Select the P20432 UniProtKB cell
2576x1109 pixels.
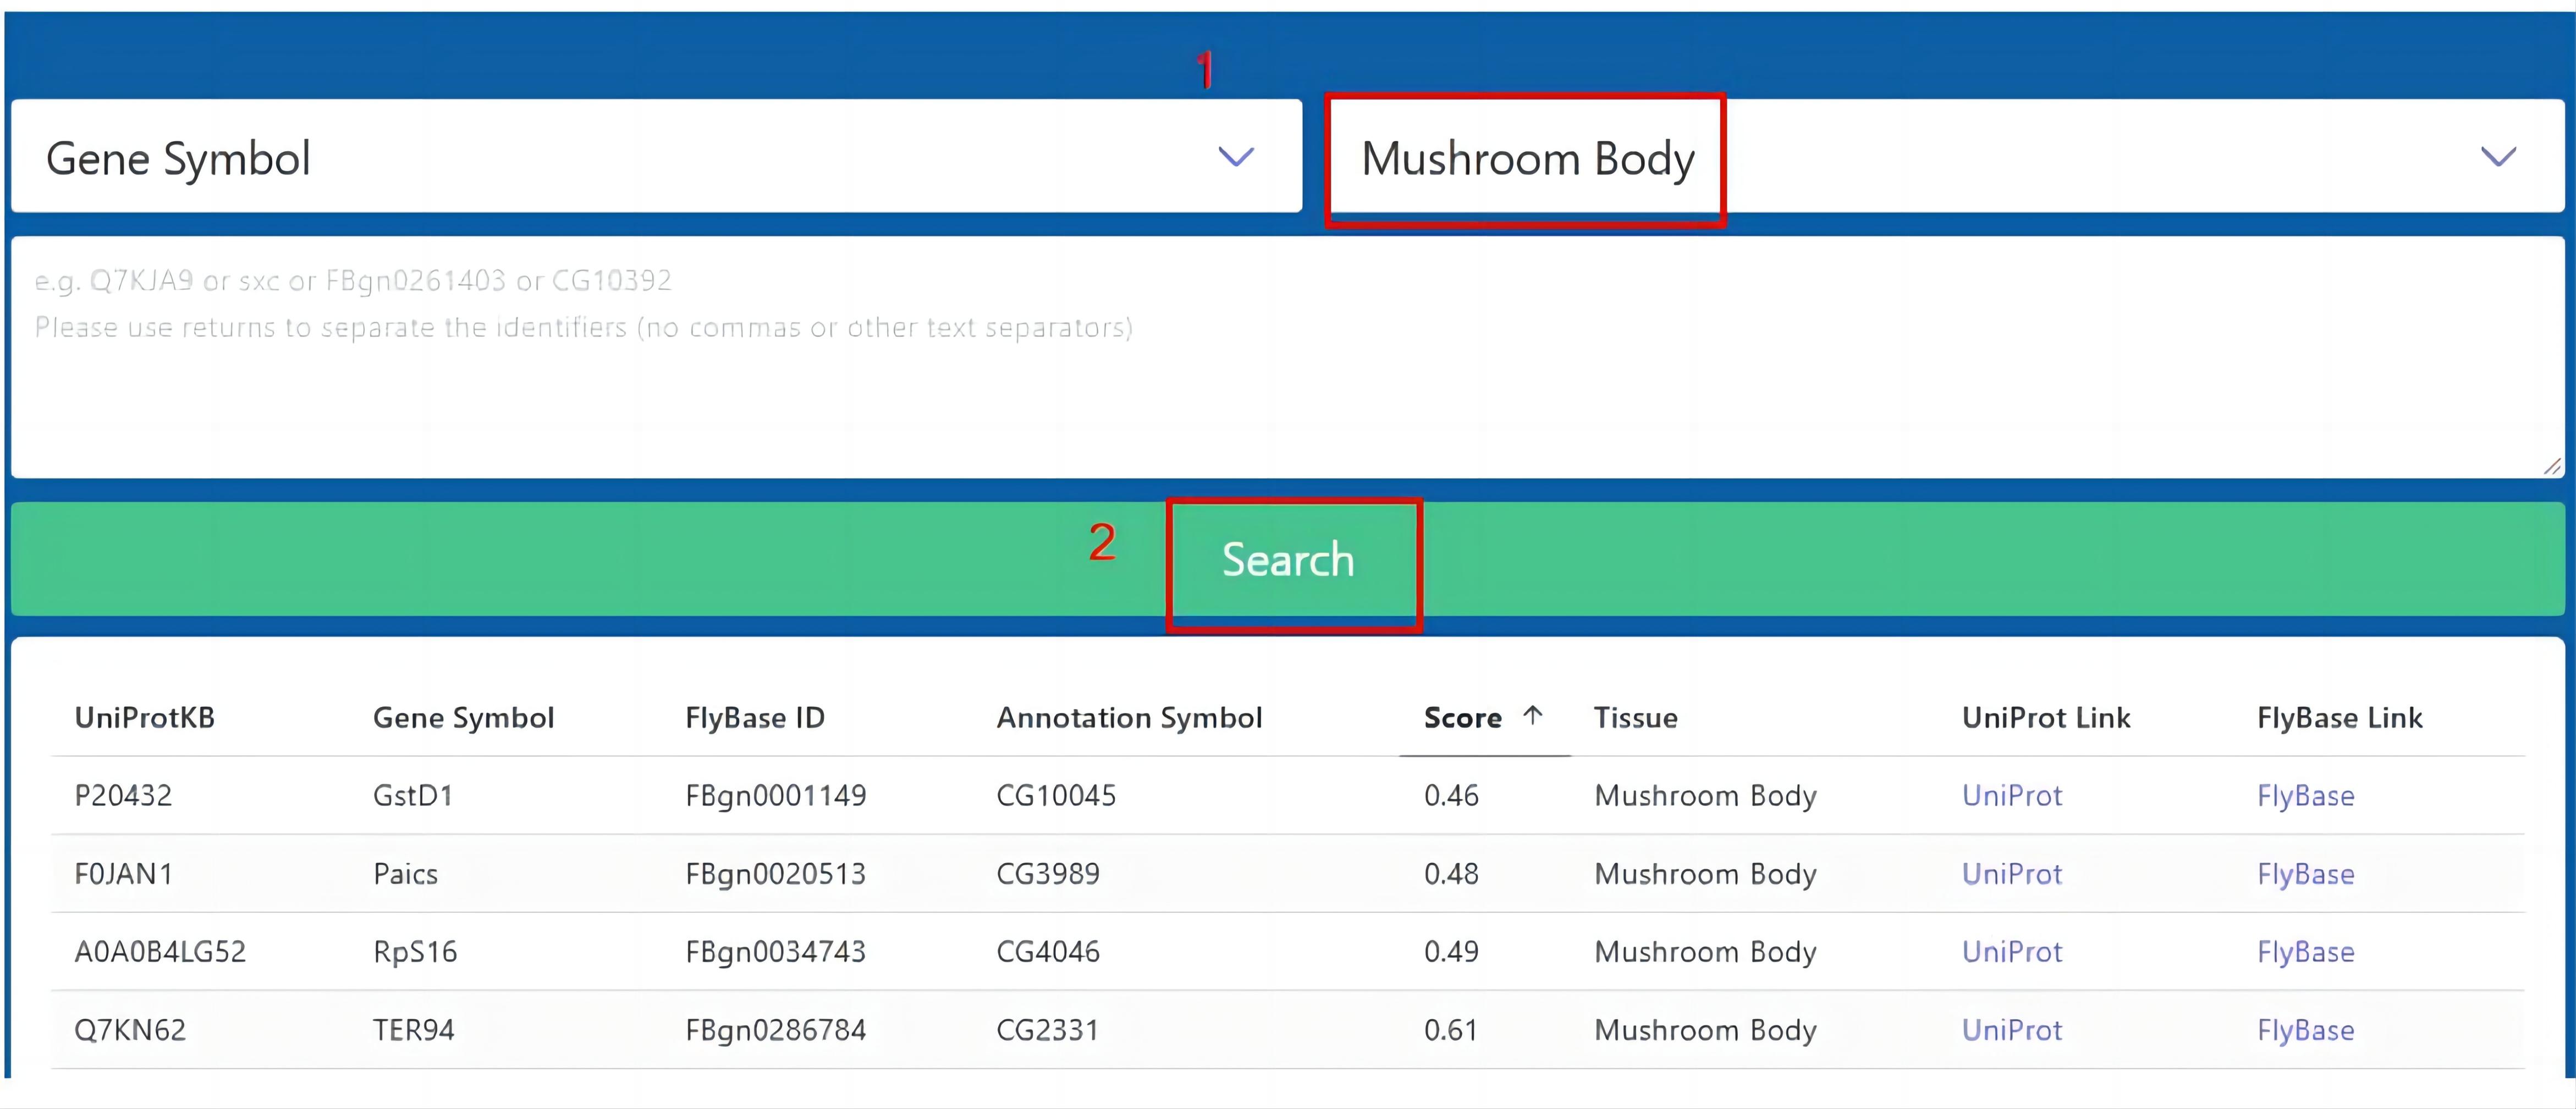coord(122,796)
